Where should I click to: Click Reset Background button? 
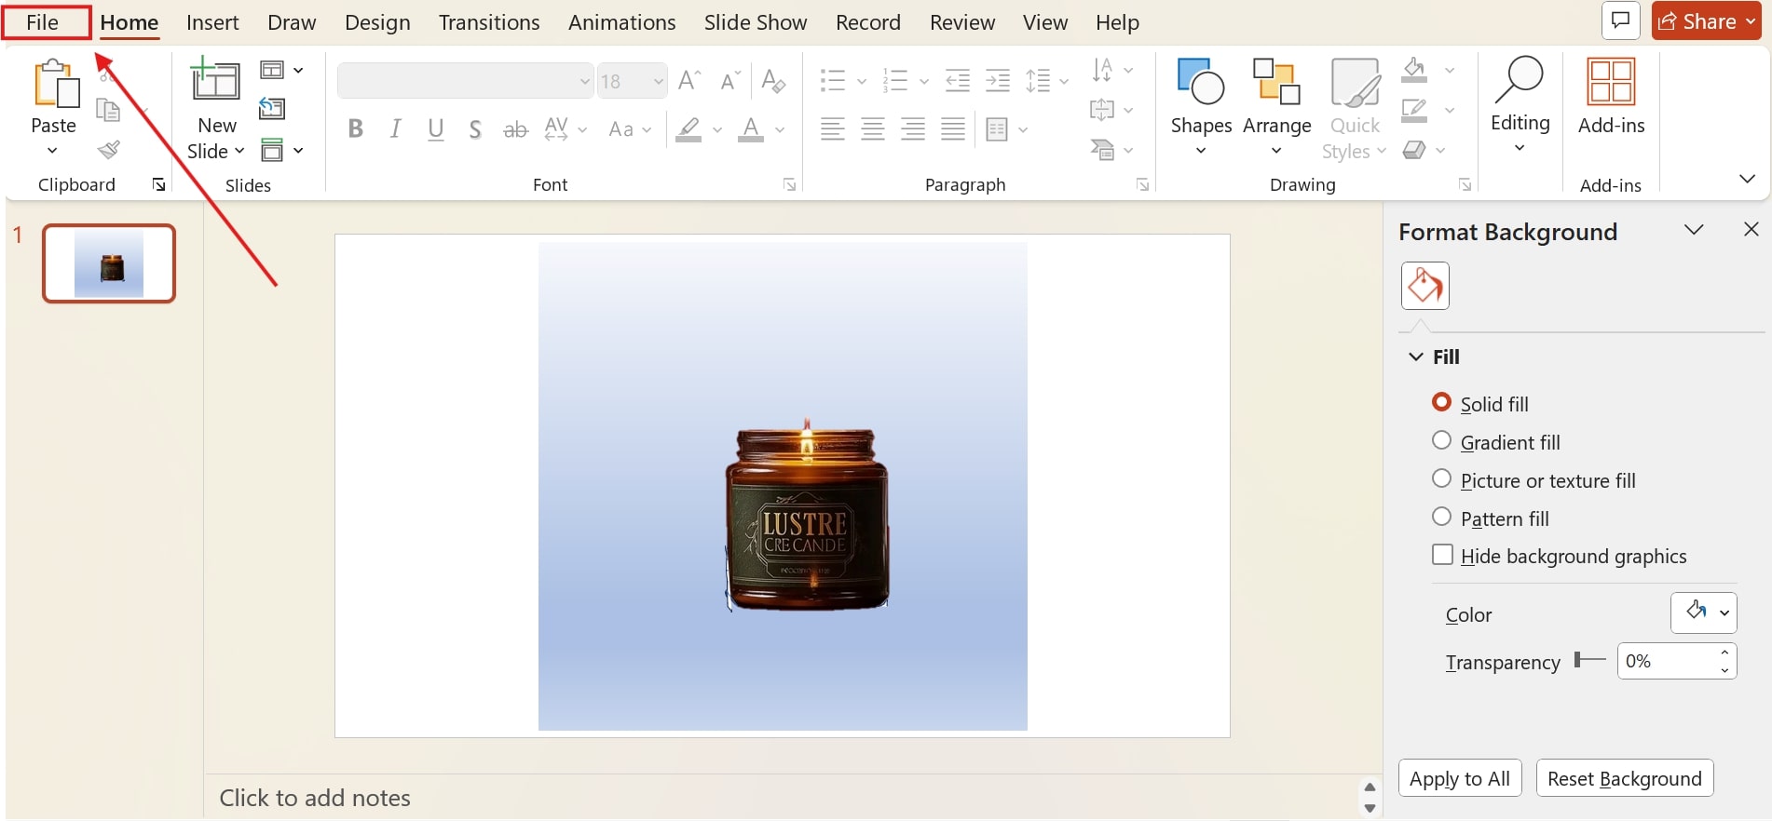[1625, 778]
